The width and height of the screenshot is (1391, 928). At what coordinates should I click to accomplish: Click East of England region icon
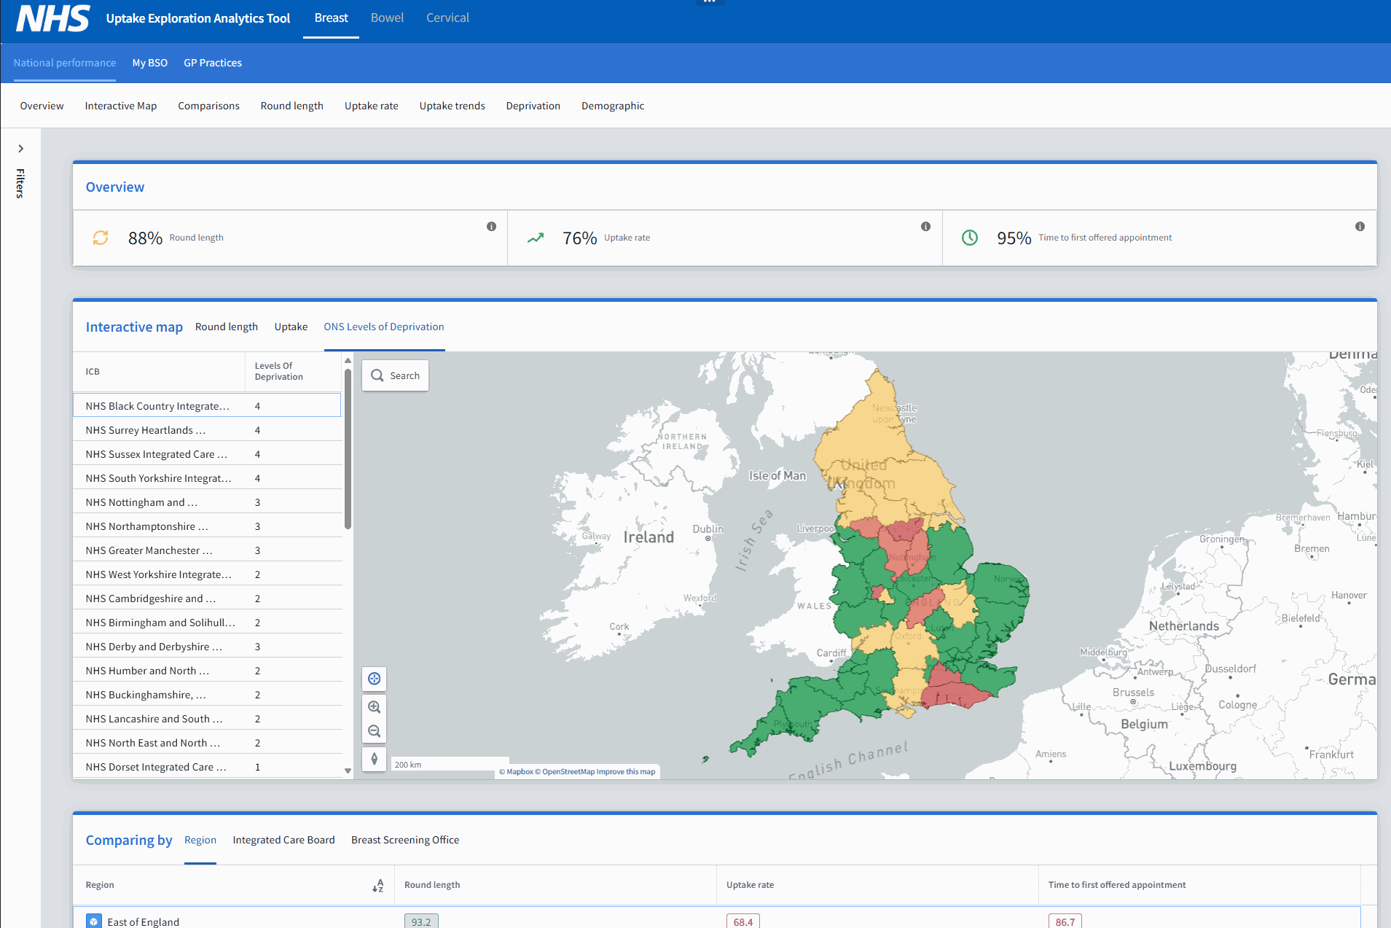[x=94, y=921]
